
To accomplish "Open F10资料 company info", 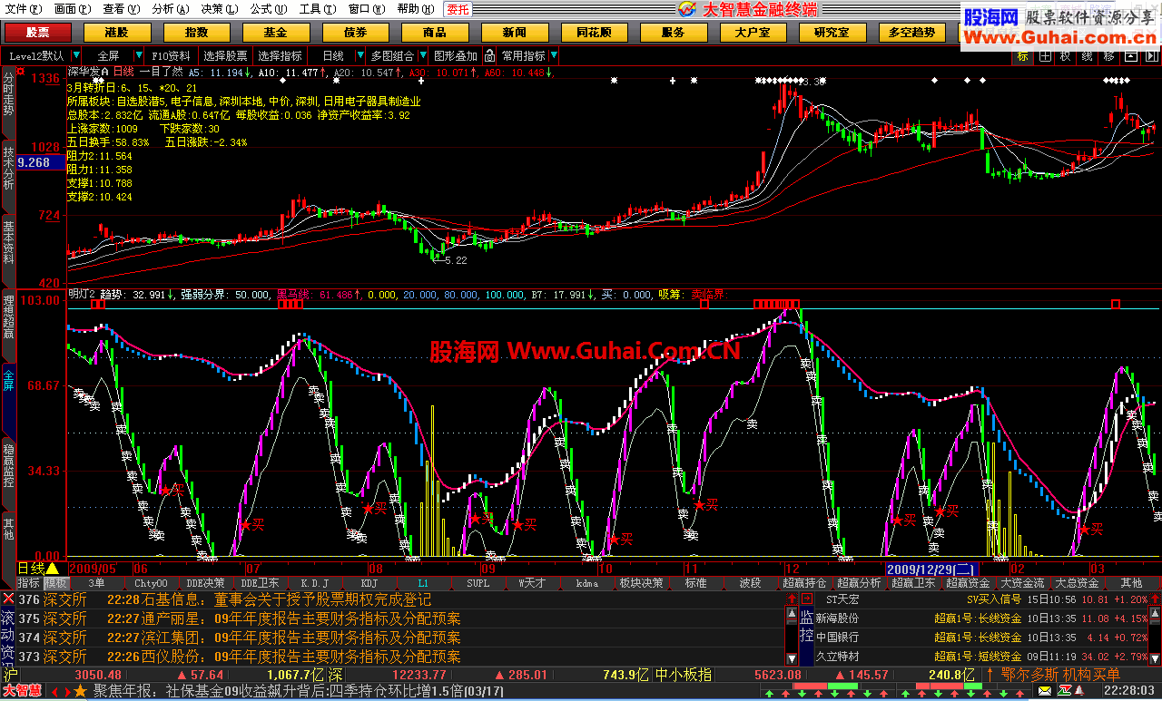I will [171, 55].
